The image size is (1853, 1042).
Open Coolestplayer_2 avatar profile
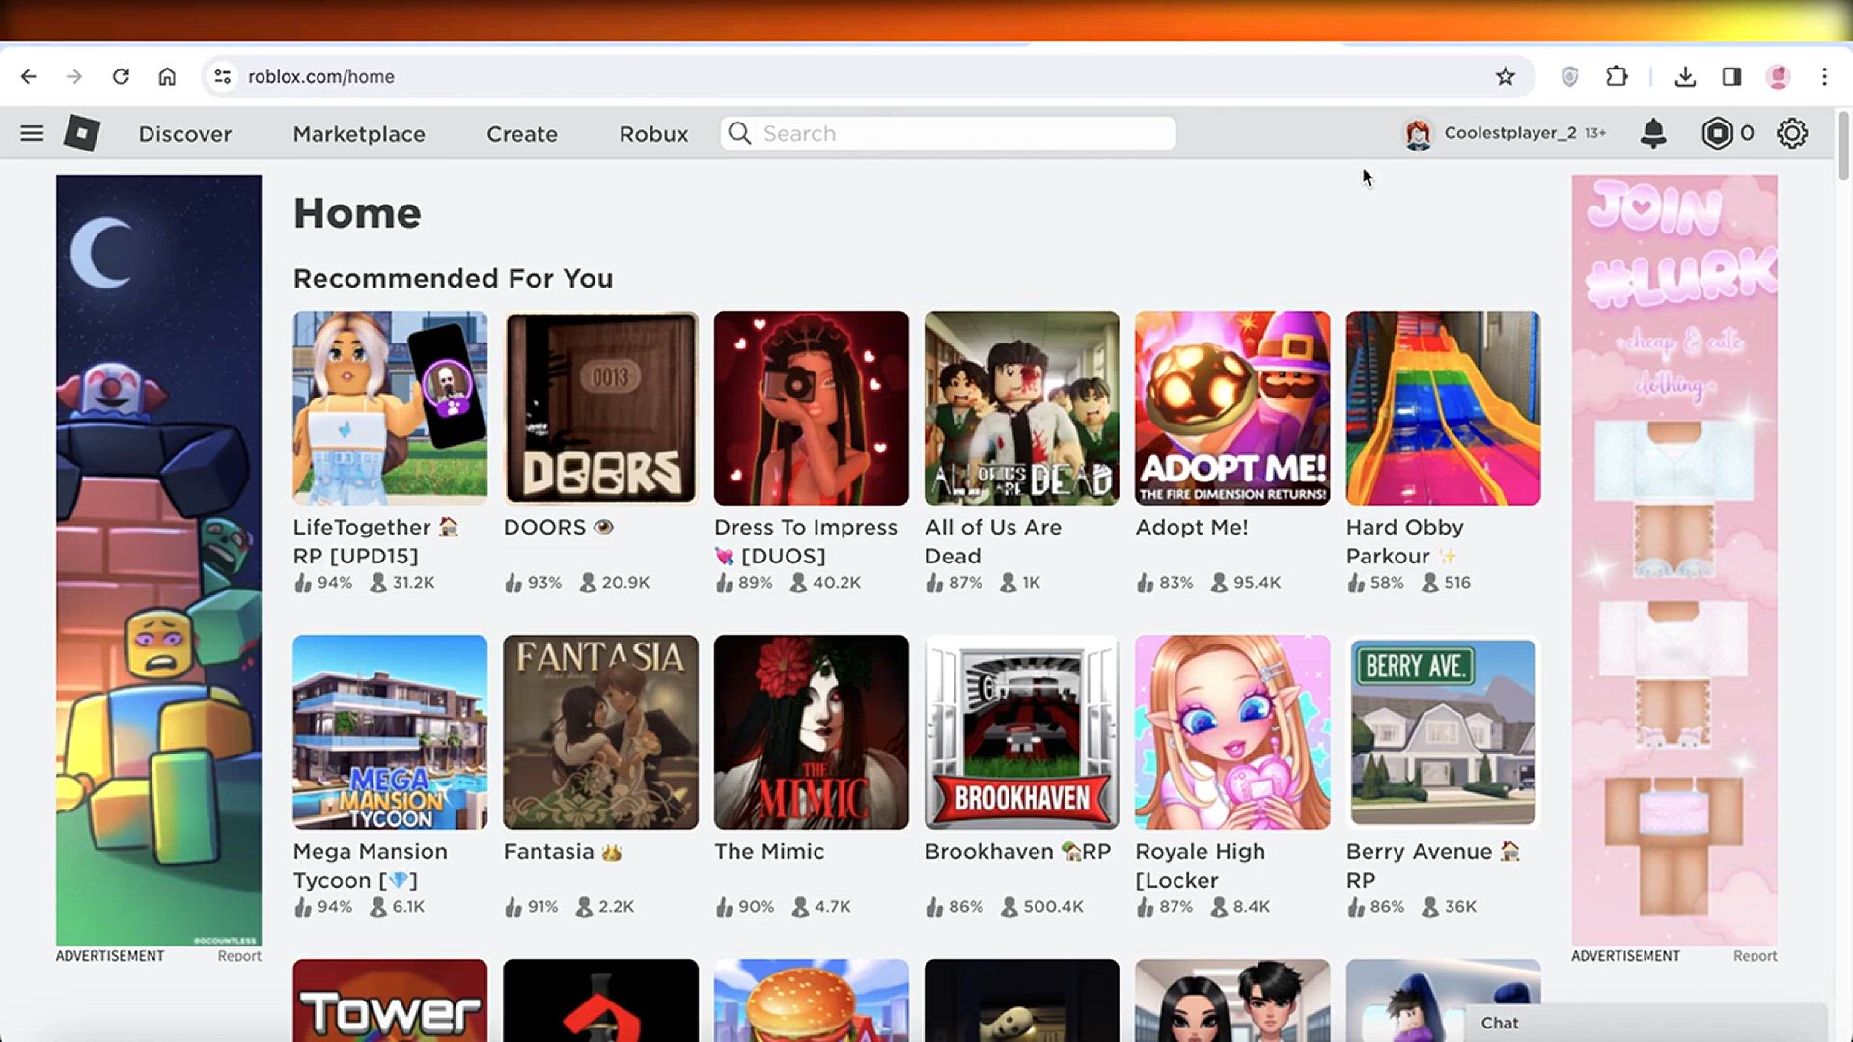tap(1418, 134)
